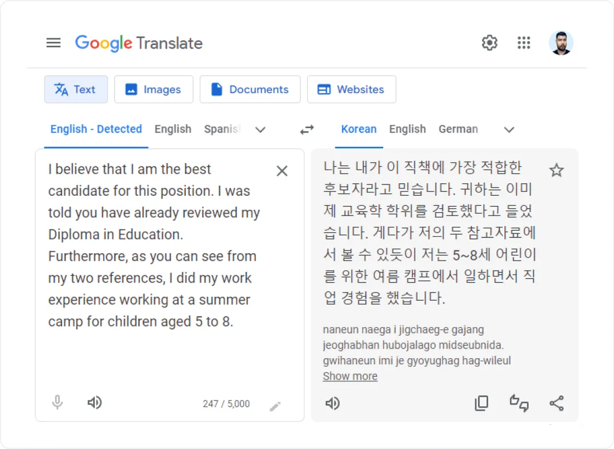Click Show more romanization link
614x449 pixels.
point(350,376)
